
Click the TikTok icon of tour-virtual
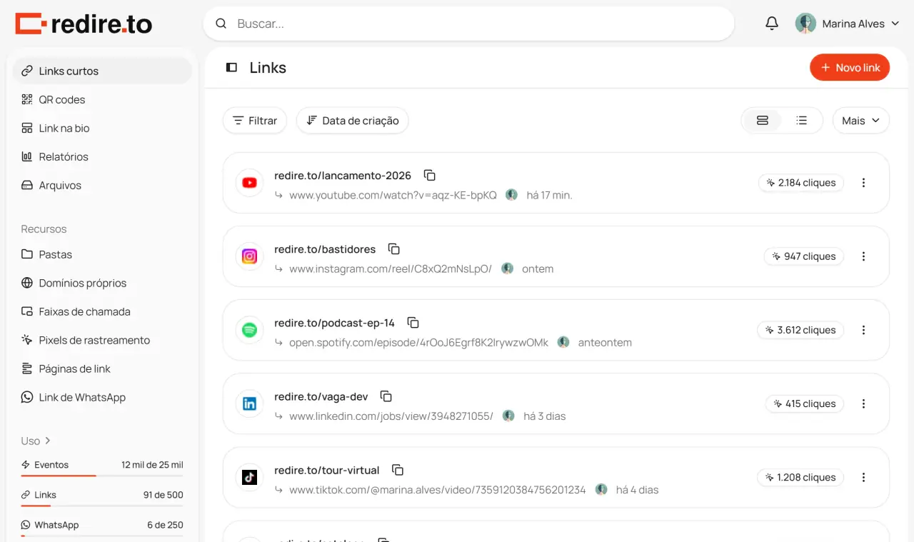(x=249, y=477)
